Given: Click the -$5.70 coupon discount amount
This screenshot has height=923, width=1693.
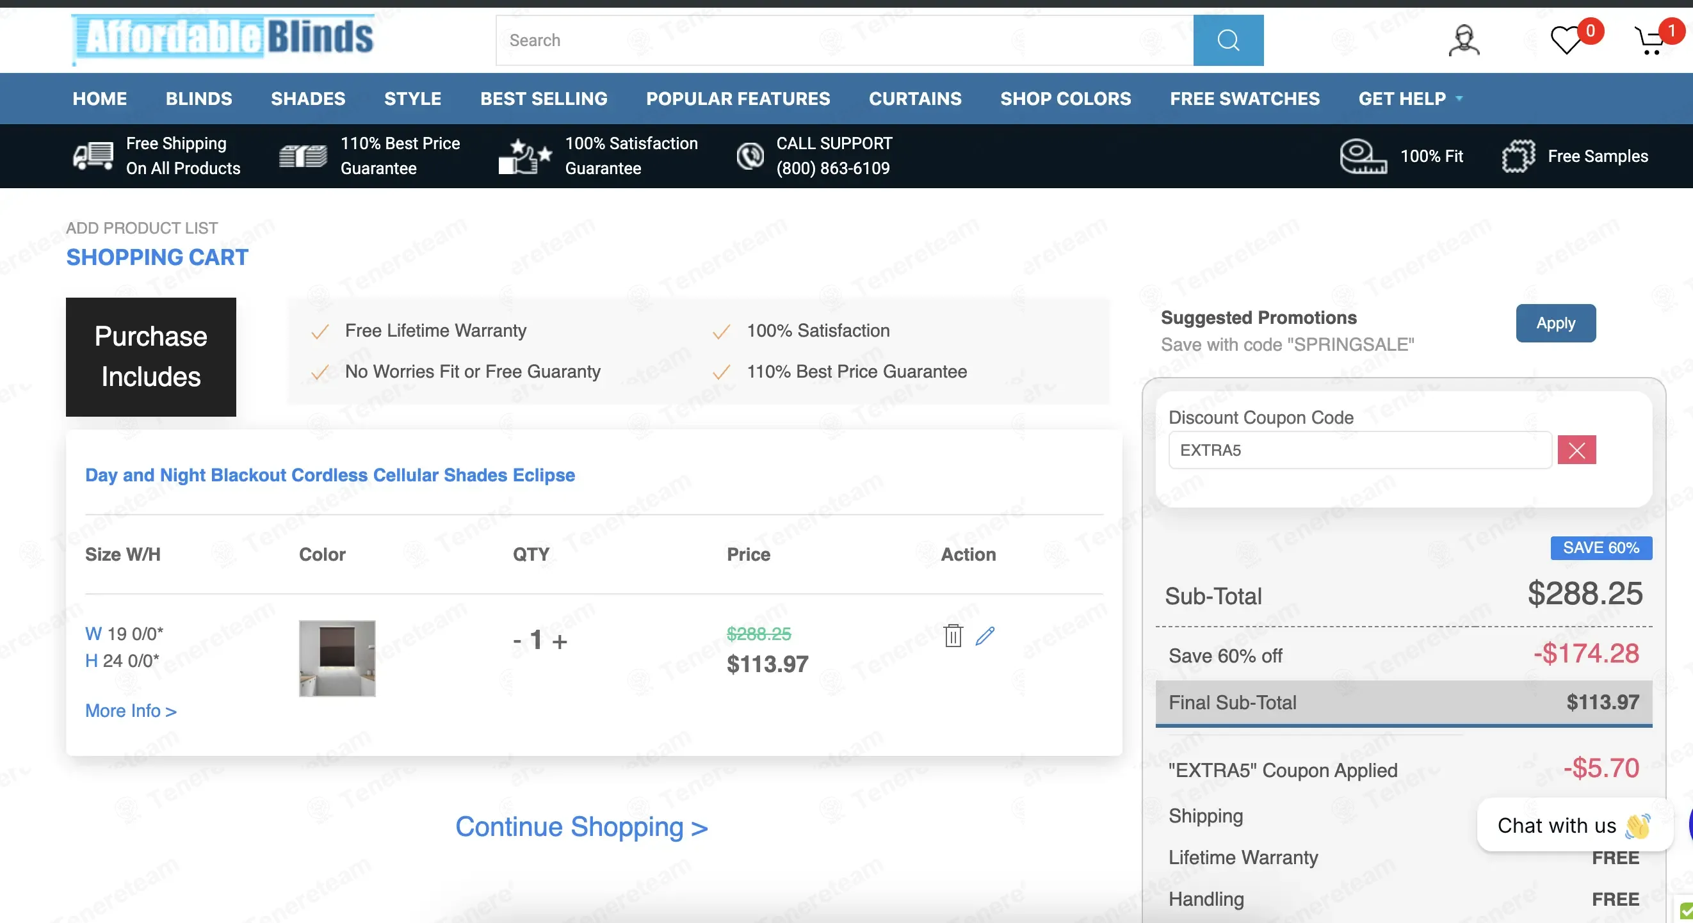Looking at the screenshot, I should (1601, 768).
